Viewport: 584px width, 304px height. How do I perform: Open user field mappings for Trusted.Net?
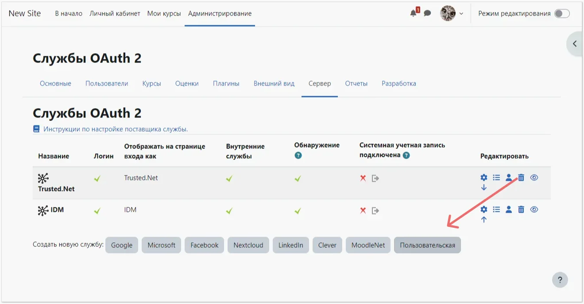point(496,177)
